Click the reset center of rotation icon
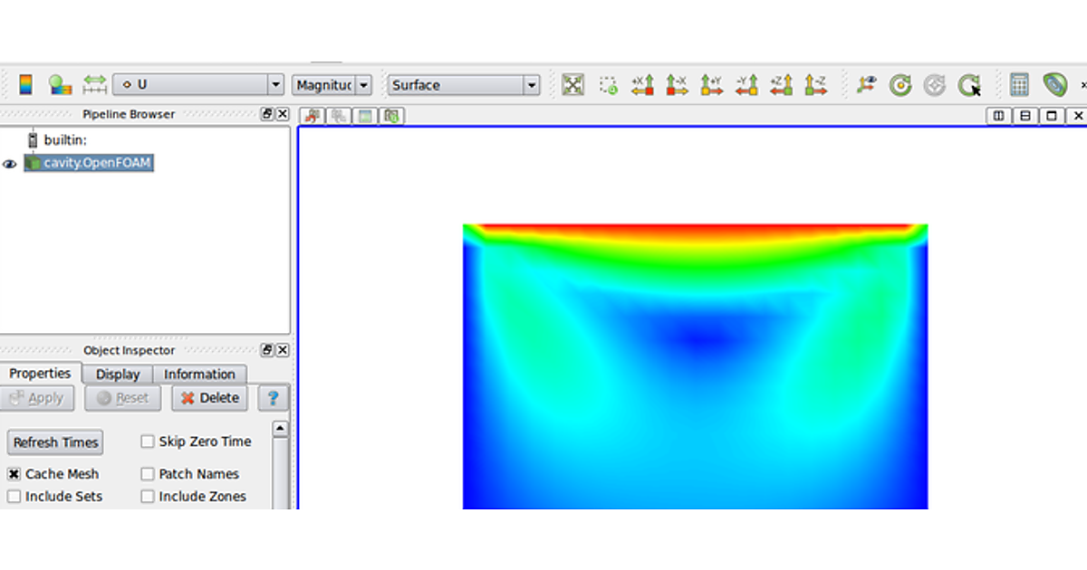Screen dimensions: 1087x570 (x=900, y=85)
